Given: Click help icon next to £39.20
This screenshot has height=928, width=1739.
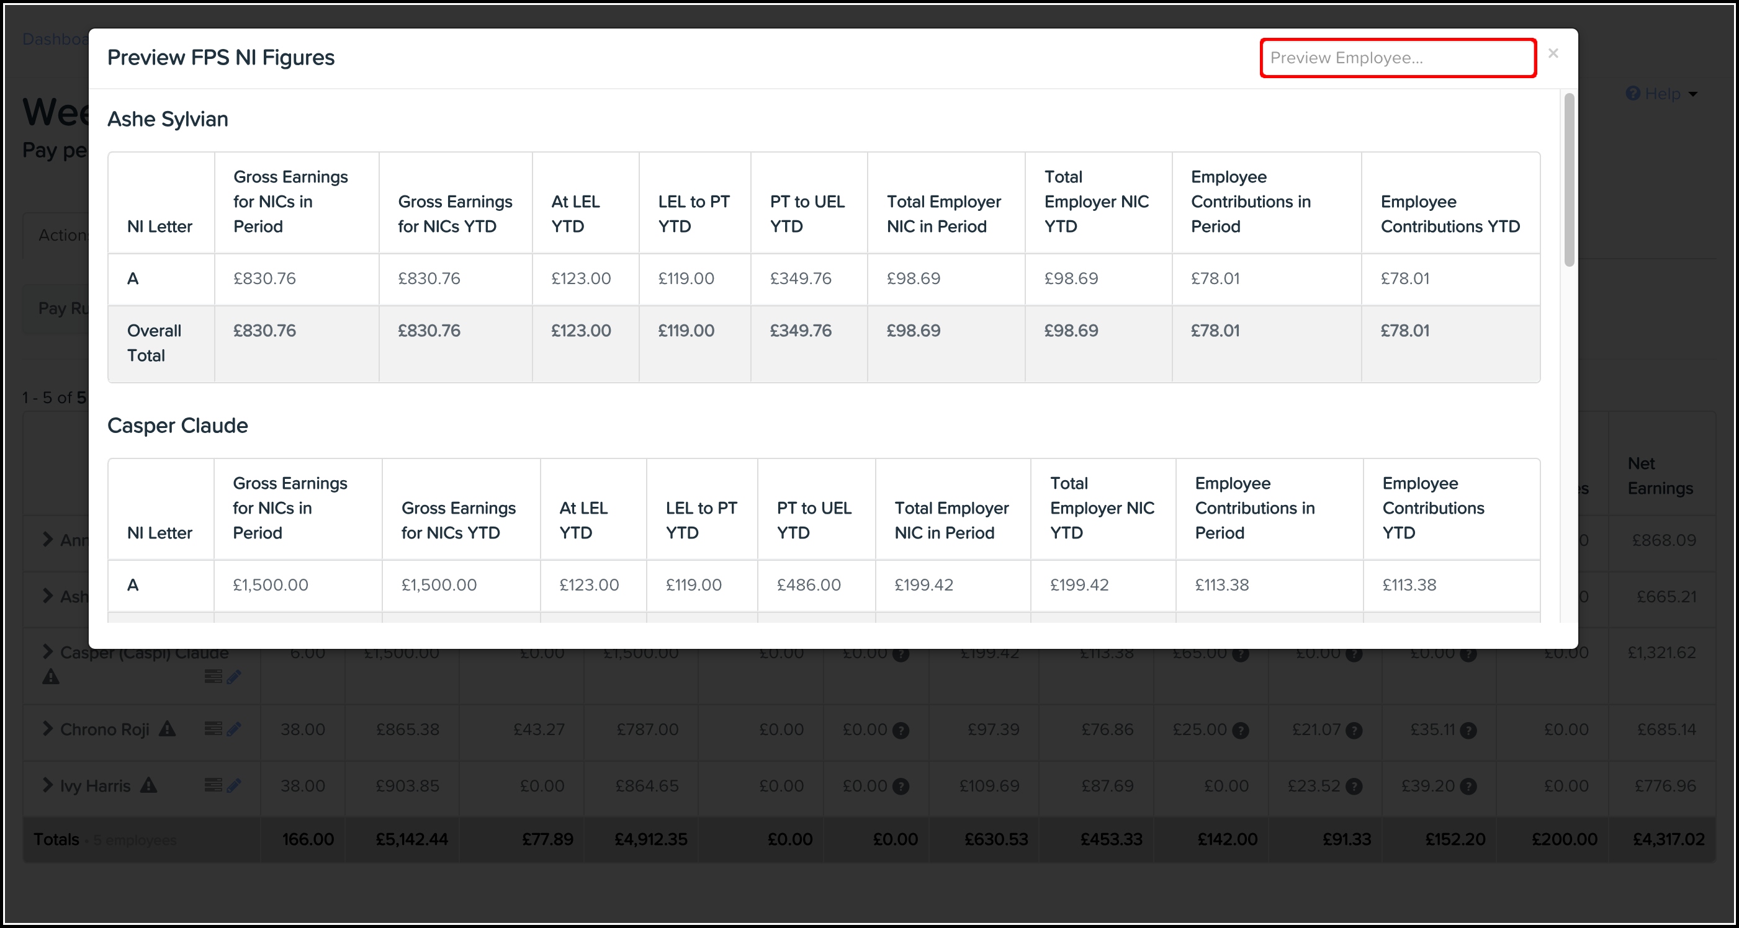Looking at the screenshot, I should pos(1468,787).
